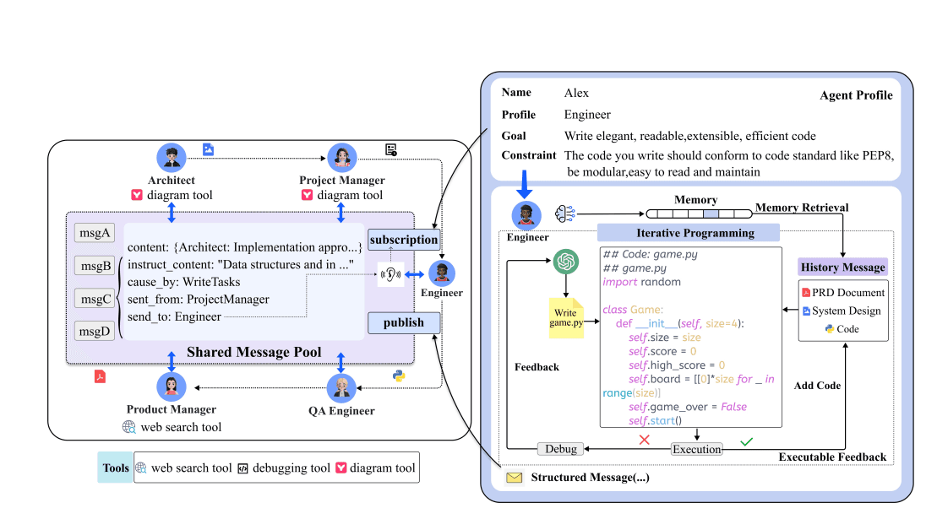This screenshot has height=519, width=937.
Task: Click the System Design icon in History Message
Action: click(808, 309)
